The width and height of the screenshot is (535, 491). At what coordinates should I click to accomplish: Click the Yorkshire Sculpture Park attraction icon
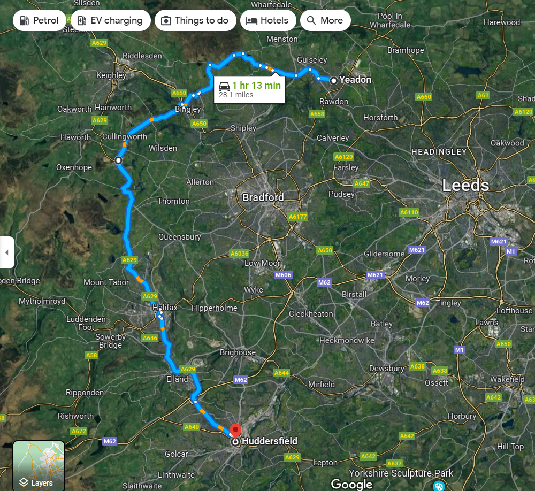pos(439,486)
